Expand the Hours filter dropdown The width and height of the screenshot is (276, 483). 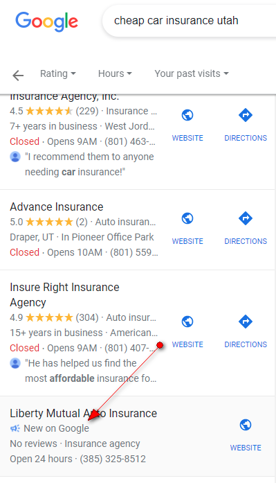115,73
